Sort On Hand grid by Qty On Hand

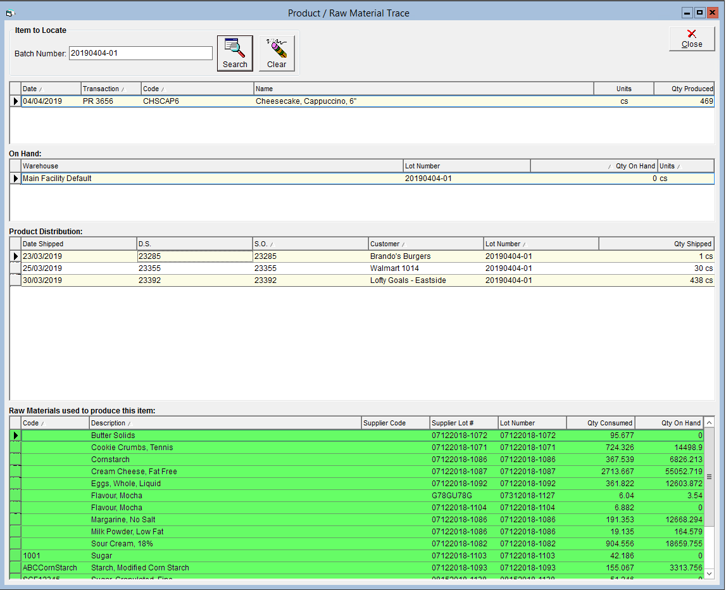(594, 166)
